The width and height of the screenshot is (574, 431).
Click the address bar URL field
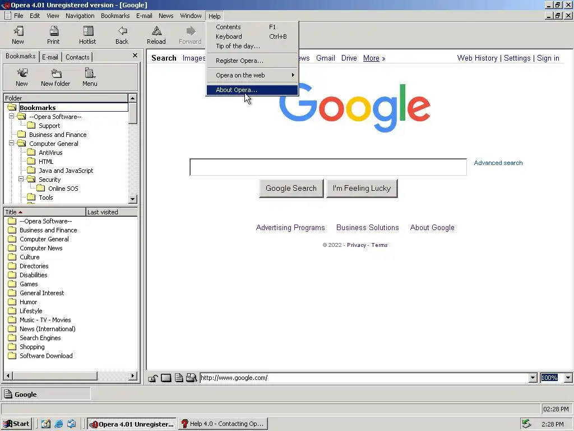(x=364, y=378)
